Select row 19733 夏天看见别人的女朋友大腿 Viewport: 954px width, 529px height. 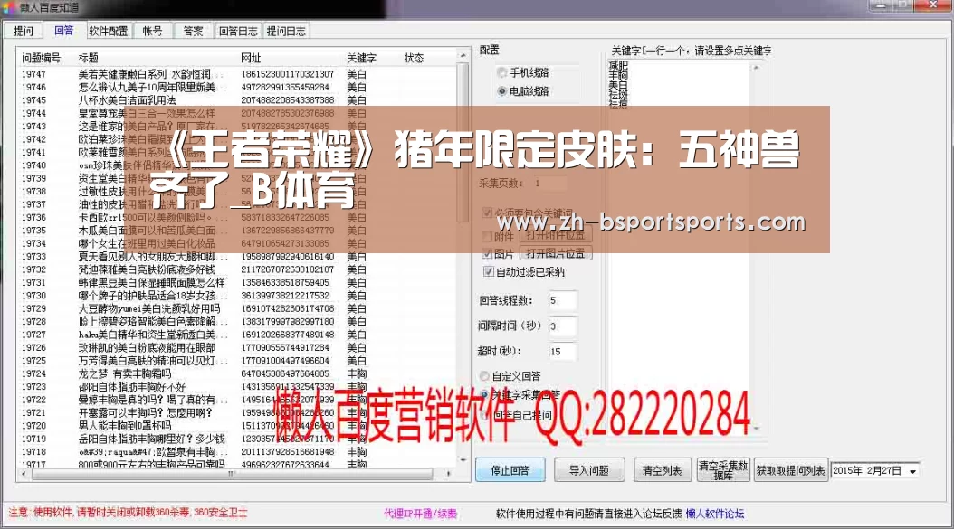click(237, 257)
